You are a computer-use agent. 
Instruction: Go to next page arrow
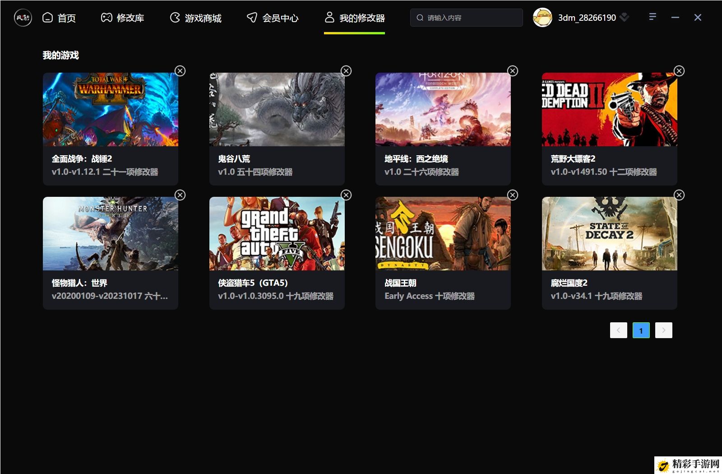point(663,330)
